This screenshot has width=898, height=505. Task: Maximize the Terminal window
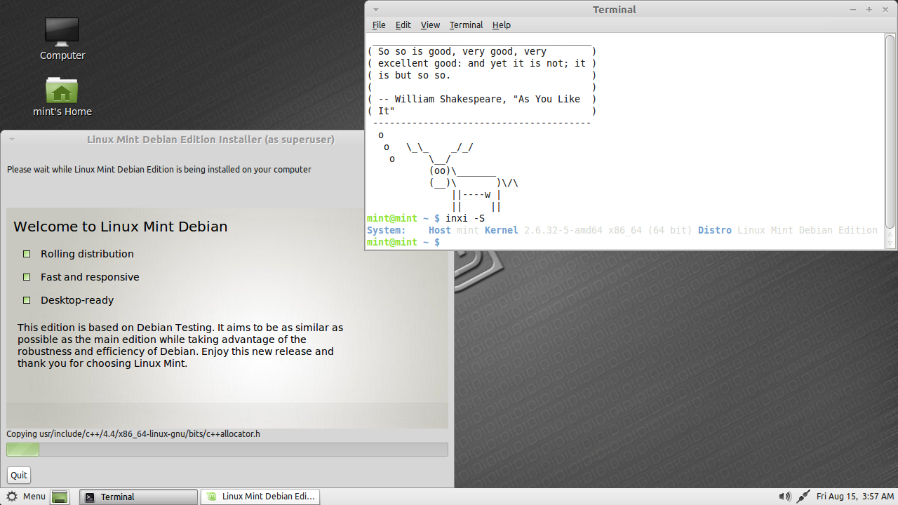(x=869, y=10)
